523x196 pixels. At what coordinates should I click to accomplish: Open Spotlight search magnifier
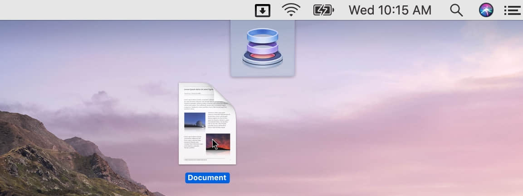(x=456, y=10)
